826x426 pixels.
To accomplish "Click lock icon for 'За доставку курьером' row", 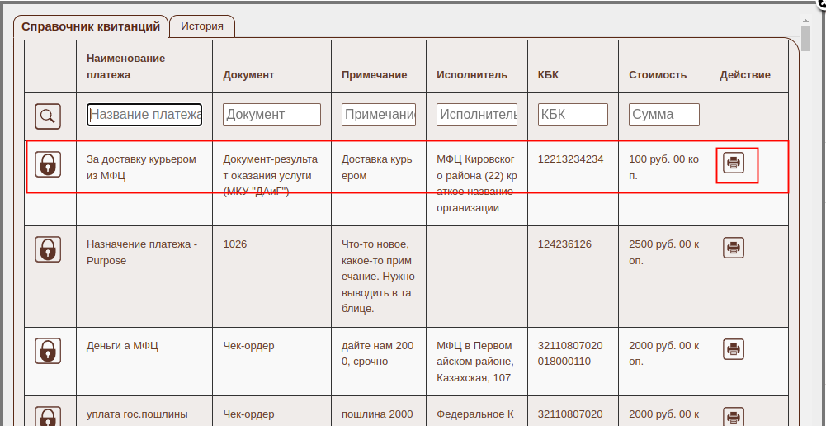I will pyautogui.click(x=48, y=163).
